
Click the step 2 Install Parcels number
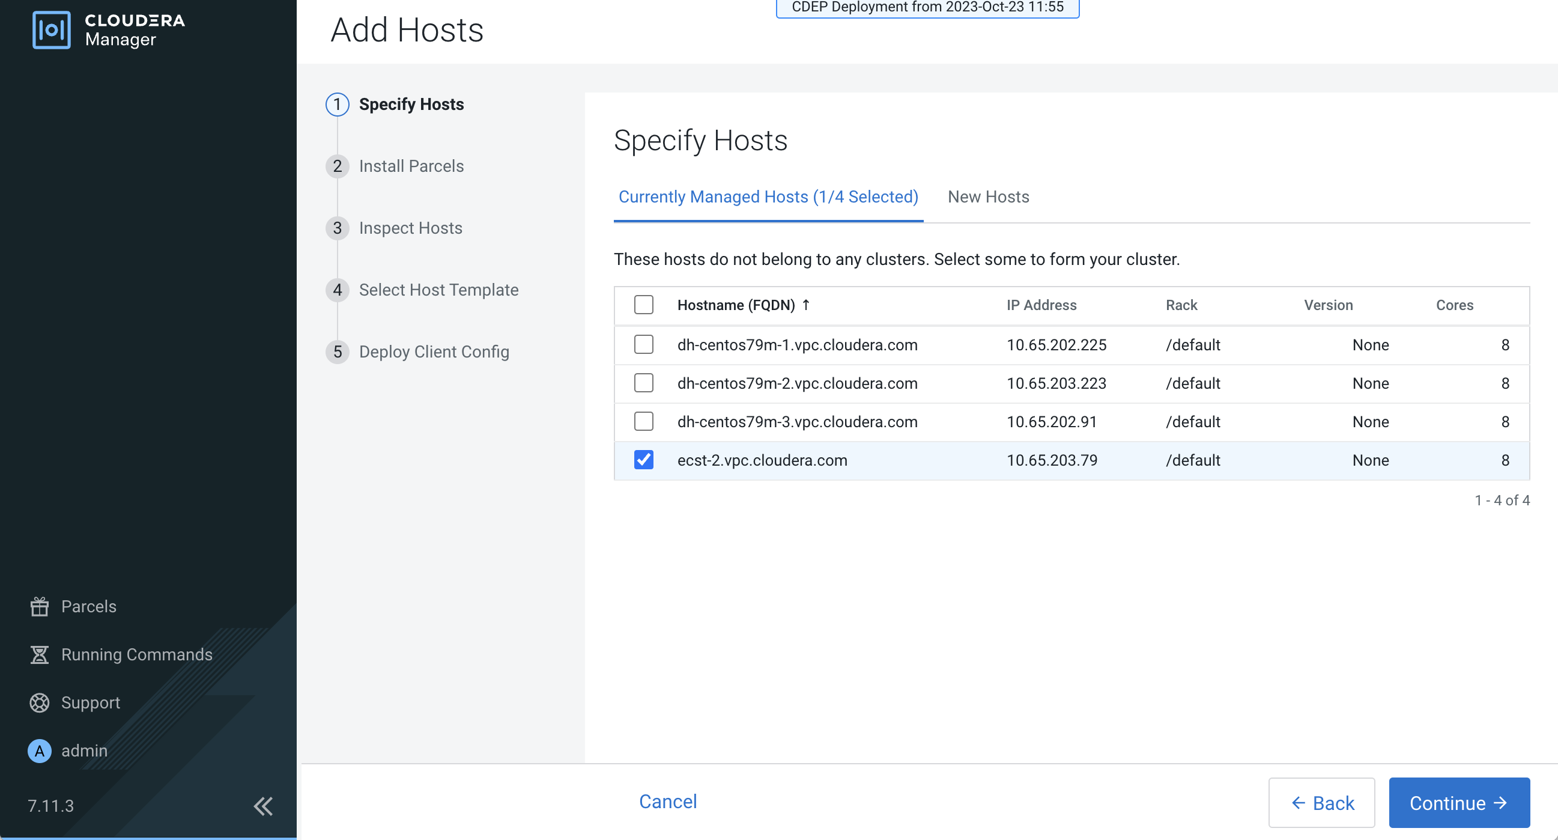click(337, 166)
